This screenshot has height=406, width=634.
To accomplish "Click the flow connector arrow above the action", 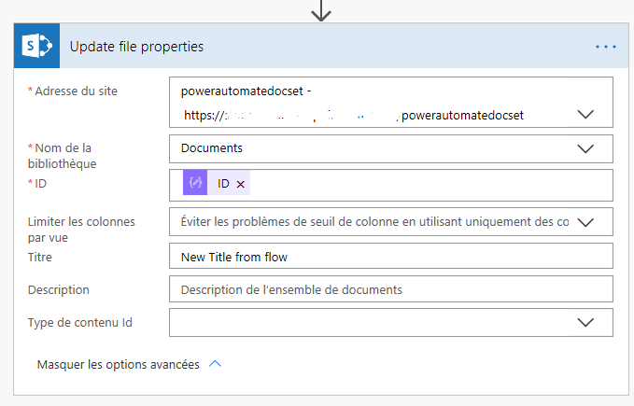I will tap(321, 10).
